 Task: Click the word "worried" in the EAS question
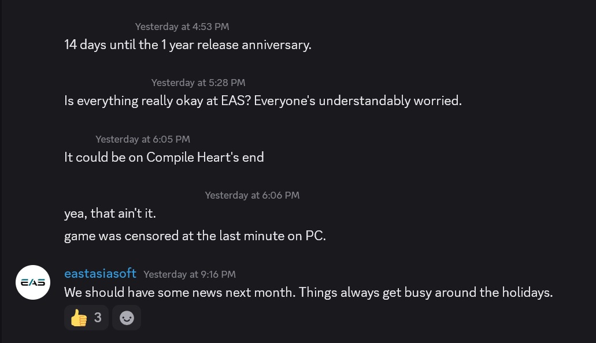(x=437, y=101)
